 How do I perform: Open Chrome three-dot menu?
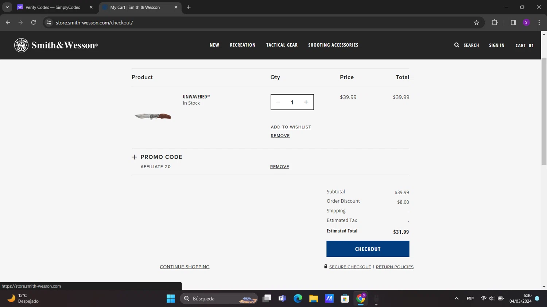tap(539, 23)
